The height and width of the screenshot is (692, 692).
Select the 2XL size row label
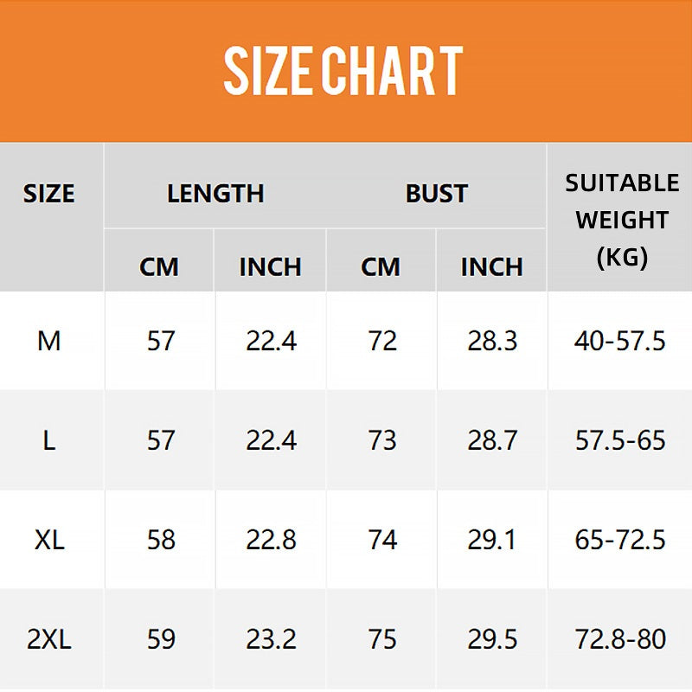(49, 639)
